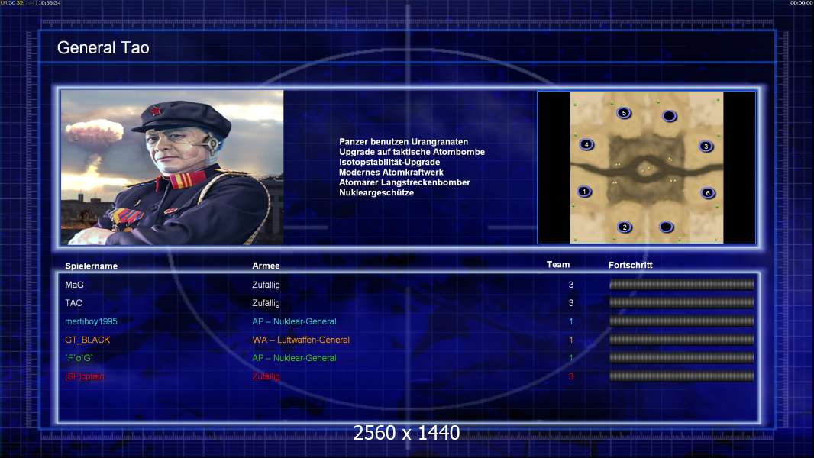Click the TAO loading progress bar
This screenshot has height=458, width=814.
click(x=682, y=302)
